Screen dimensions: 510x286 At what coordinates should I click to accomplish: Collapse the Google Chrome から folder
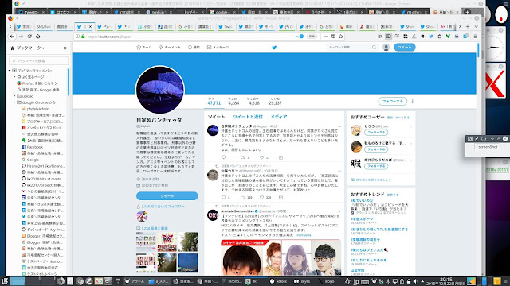[x=14, y=102]
